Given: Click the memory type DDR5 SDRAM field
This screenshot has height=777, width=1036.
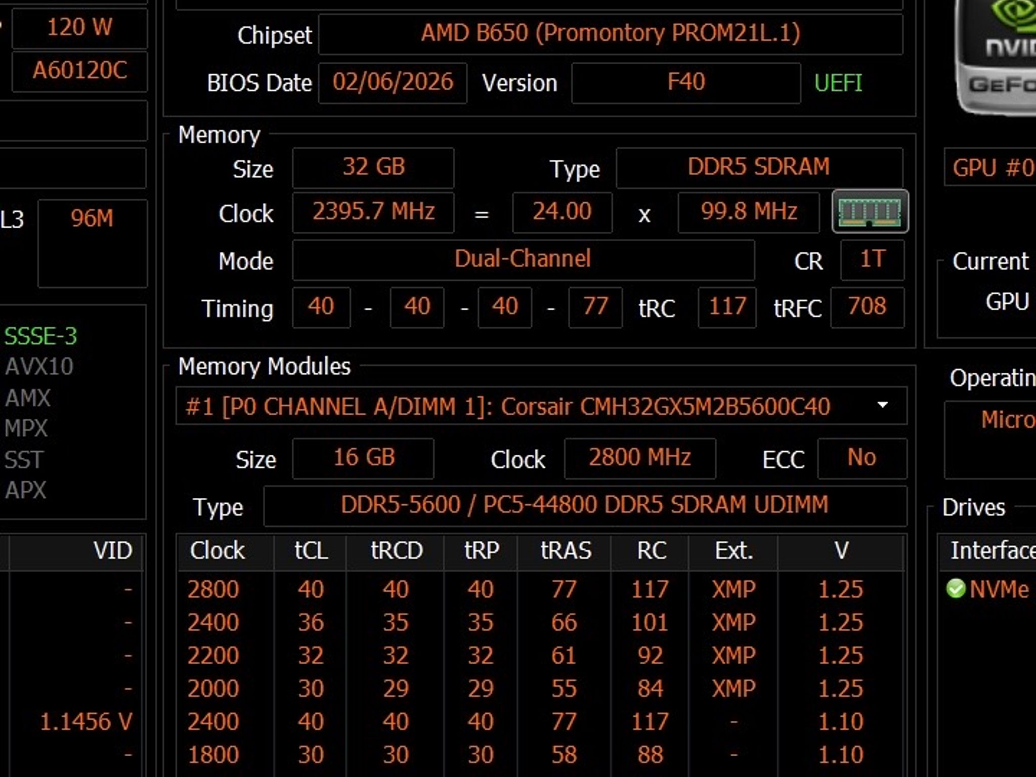Looking at the screenshot, I should click(x=759, y=167).
